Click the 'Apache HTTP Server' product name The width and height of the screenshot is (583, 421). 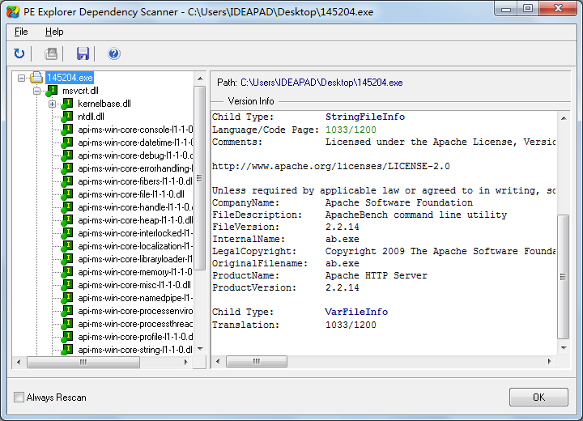pyautogui.click(x=377, y=275)
